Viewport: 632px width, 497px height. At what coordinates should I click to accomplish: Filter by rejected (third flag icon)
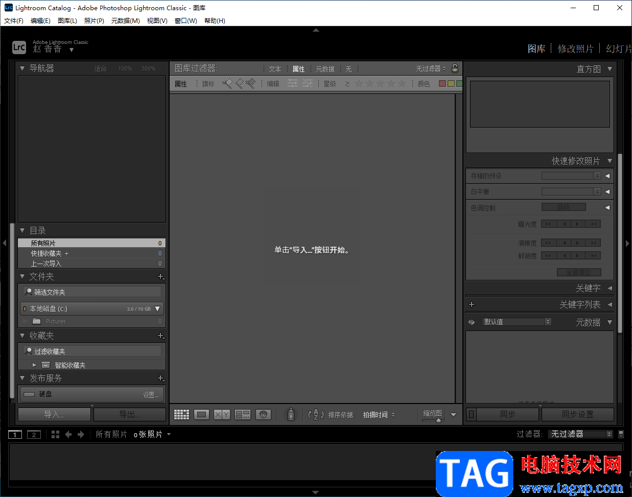250,83
